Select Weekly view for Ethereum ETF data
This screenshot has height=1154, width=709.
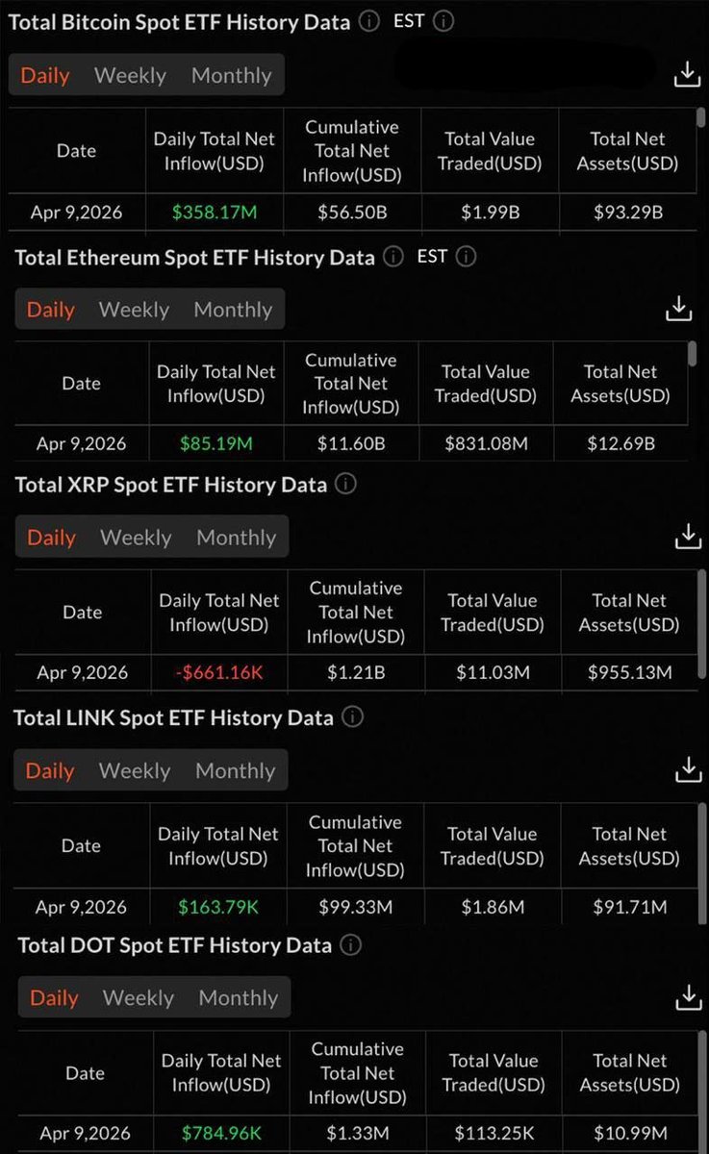click(134, 310)
